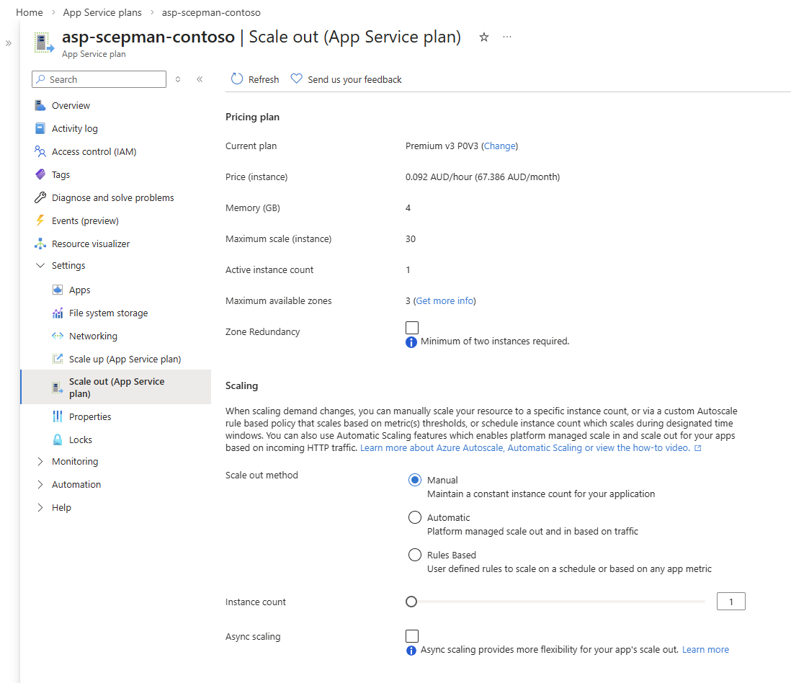Open the Get more info link

point(444,300)
